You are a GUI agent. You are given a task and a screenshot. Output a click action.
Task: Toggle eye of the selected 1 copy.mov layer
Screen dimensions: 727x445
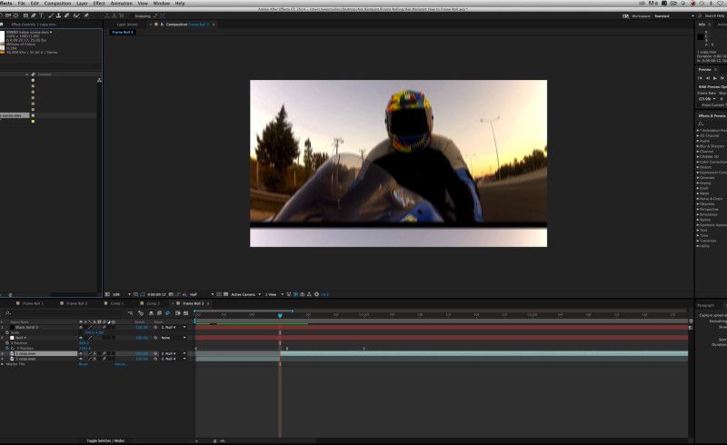(81, 353)
